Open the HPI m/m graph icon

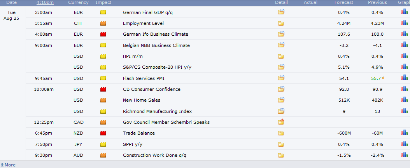(x=404, y=56)
